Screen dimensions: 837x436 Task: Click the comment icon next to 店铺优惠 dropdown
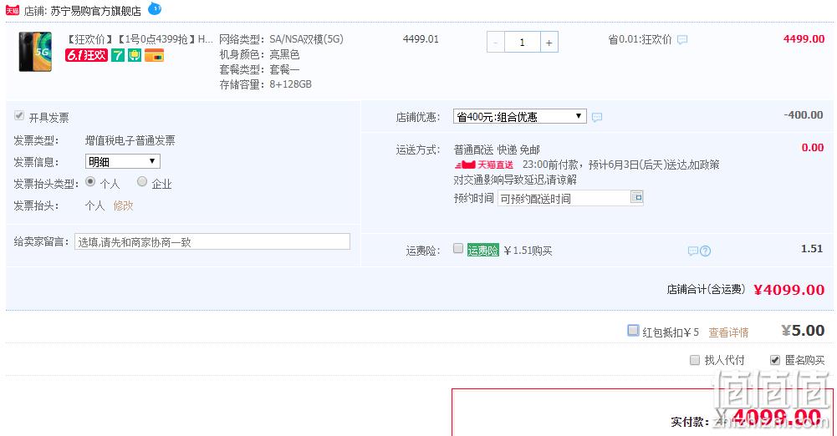click(597, 117)
